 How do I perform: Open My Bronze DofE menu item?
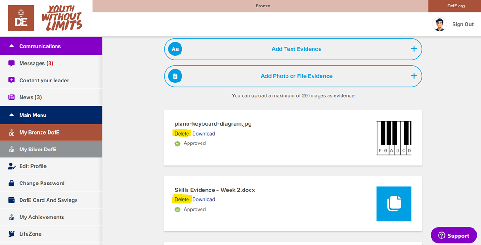coord(39,132)
